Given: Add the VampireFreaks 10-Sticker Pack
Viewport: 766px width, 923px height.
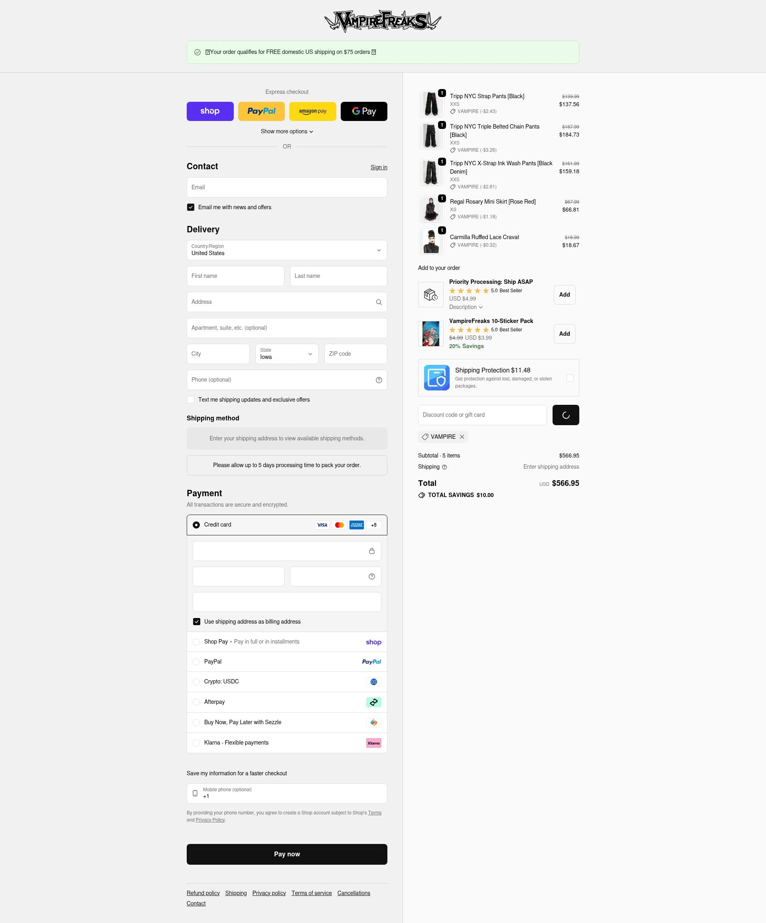Looking at the screenshot, I should pos(564,334).
